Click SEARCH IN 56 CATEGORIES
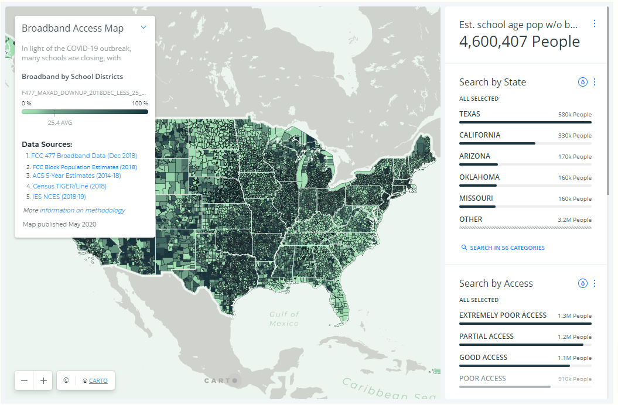 pyautogui.click(x=507, y=248)
